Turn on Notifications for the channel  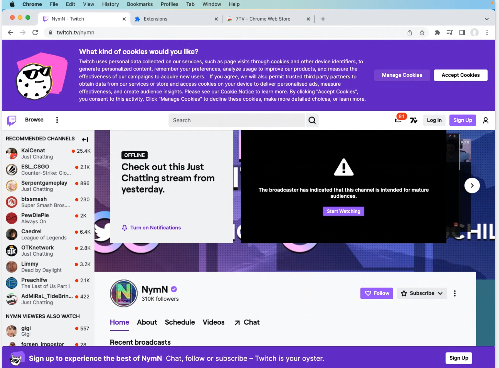[x=151, y=228]
